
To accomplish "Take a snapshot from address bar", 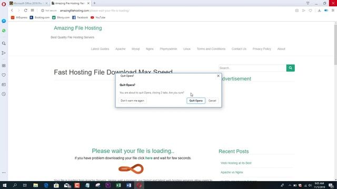I will coord(297,10).
